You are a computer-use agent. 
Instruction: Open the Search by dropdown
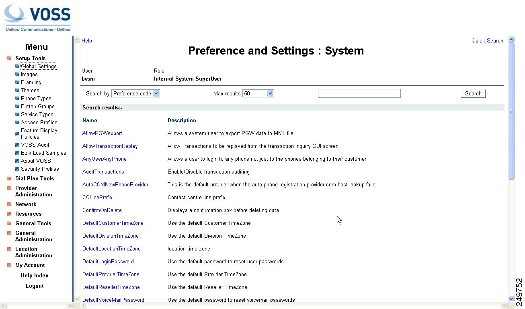click(x=135, y=93)
